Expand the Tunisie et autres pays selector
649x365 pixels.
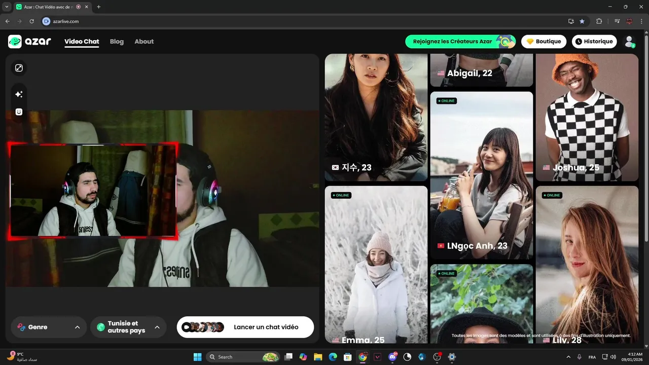(x=128, y=327)
